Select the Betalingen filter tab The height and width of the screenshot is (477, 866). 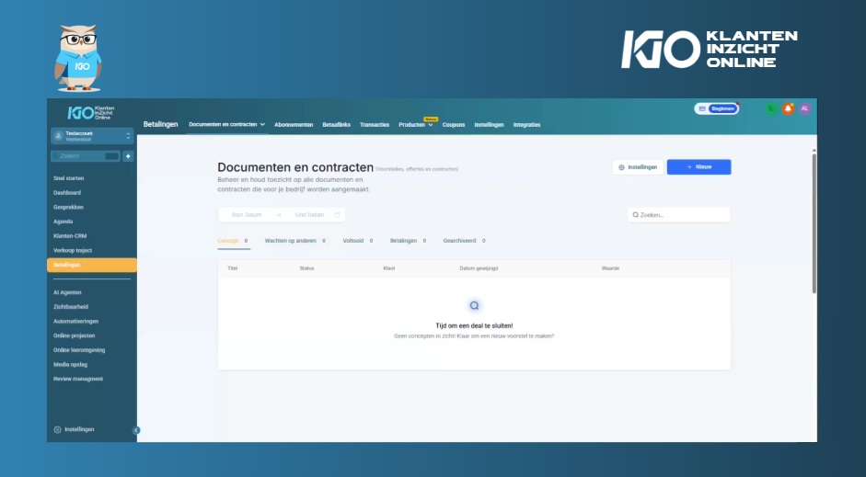(409, 241)
